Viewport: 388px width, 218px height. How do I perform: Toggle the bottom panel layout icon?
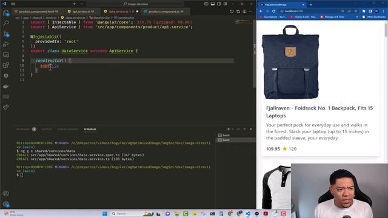213,4
